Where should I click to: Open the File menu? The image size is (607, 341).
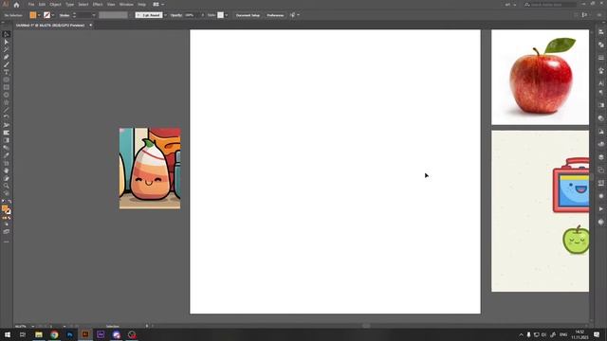point(31,4)
